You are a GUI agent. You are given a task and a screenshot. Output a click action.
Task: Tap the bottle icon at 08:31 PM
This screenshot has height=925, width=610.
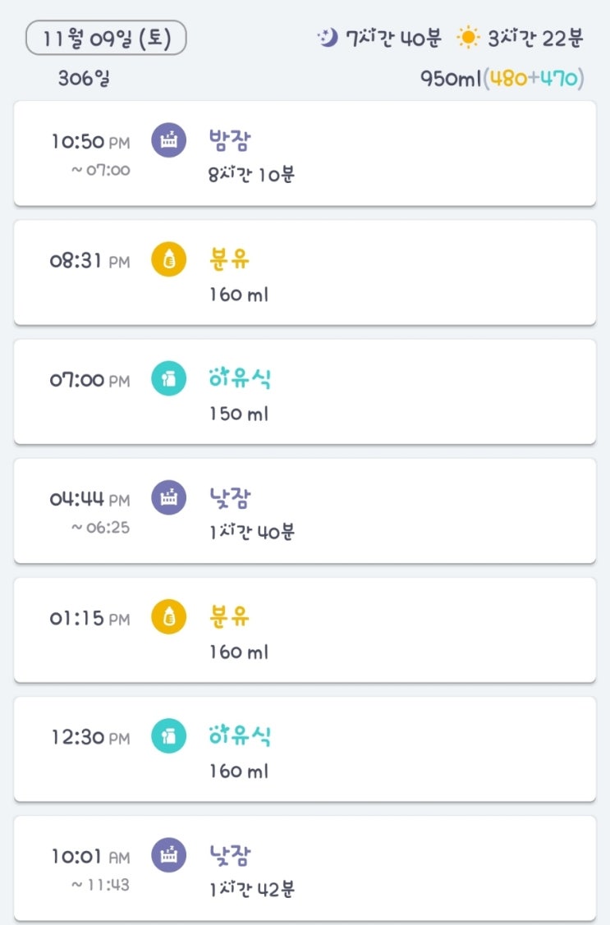coord(168,260)
